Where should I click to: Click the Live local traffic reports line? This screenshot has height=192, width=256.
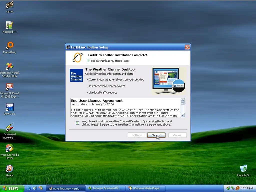[x=102, y=92]
